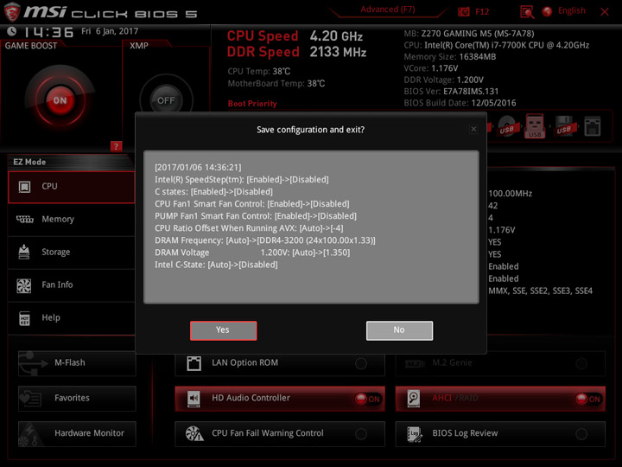622x467 pixels.
Task: Toggle AHCI / RAID ON switch
Action: (588, 399)
